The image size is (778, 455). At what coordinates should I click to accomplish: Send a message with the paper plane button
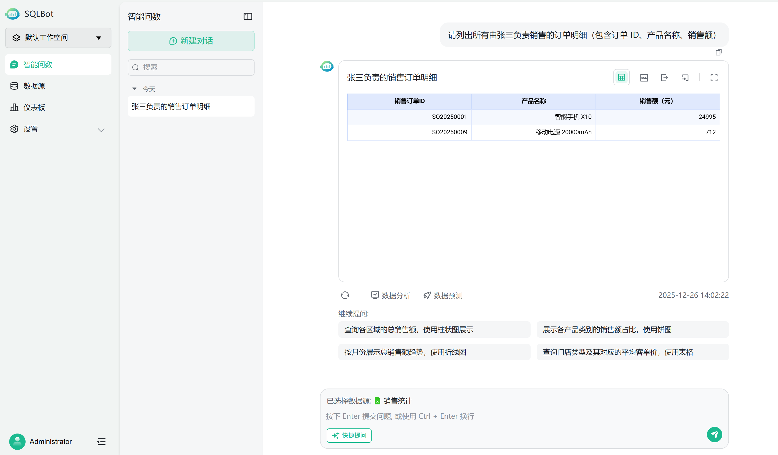(x=714, y=434)
